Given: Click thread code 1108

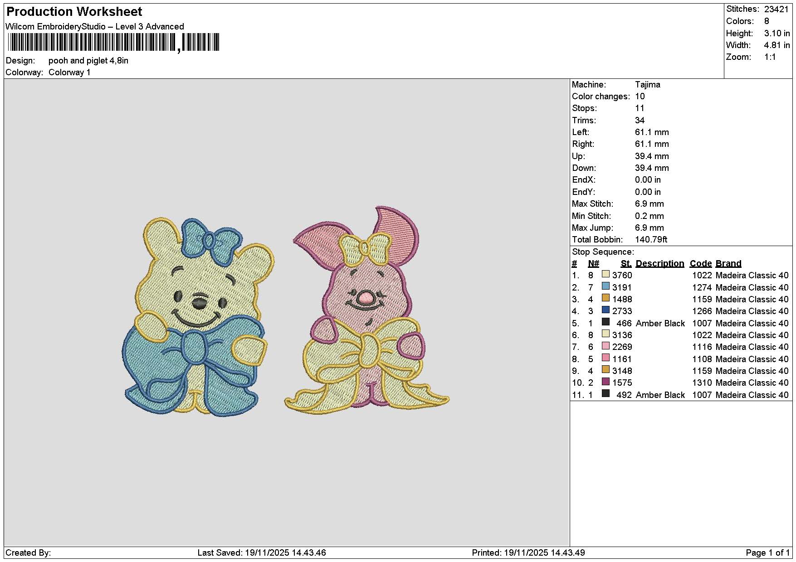Looking at the screenshot, I should (x=702, y=359).
